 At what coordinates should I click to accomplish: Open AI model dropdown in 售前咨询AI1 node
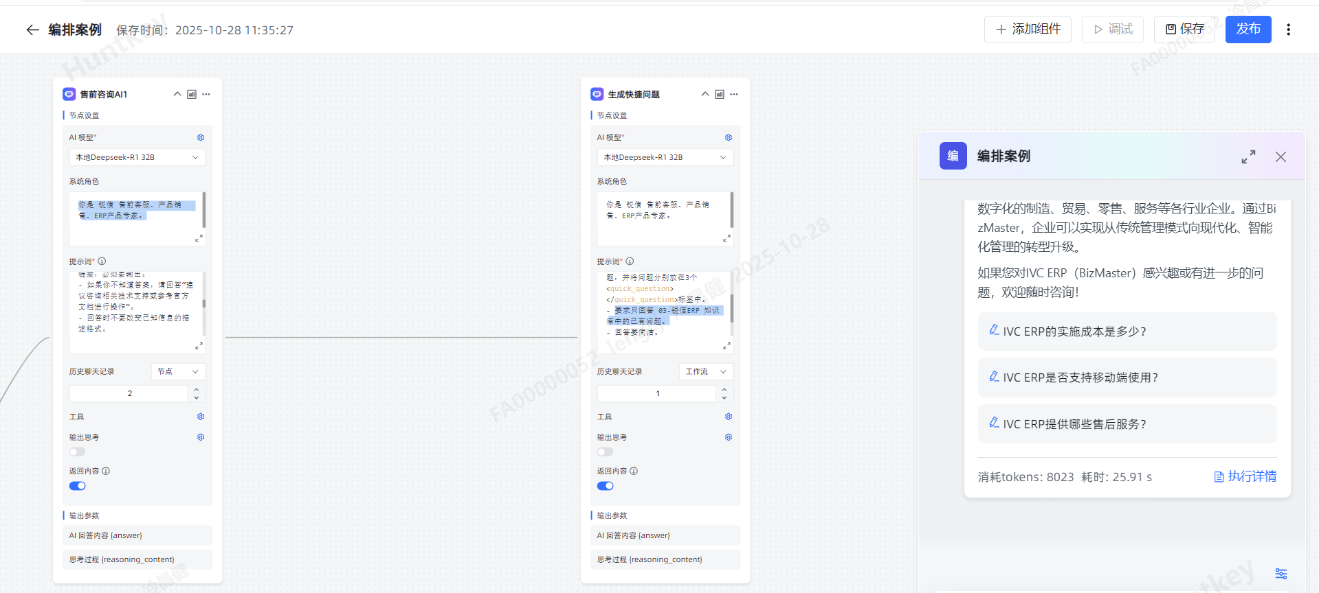pos(137,157)
